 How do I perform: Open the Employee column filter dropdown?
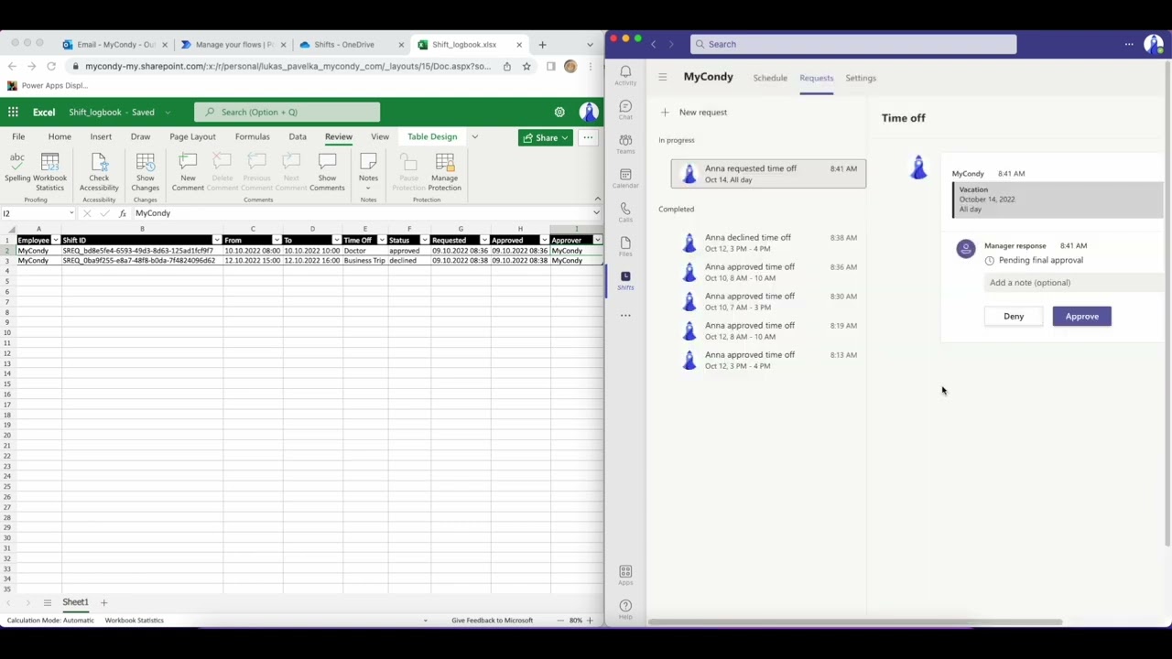point(55,240)
